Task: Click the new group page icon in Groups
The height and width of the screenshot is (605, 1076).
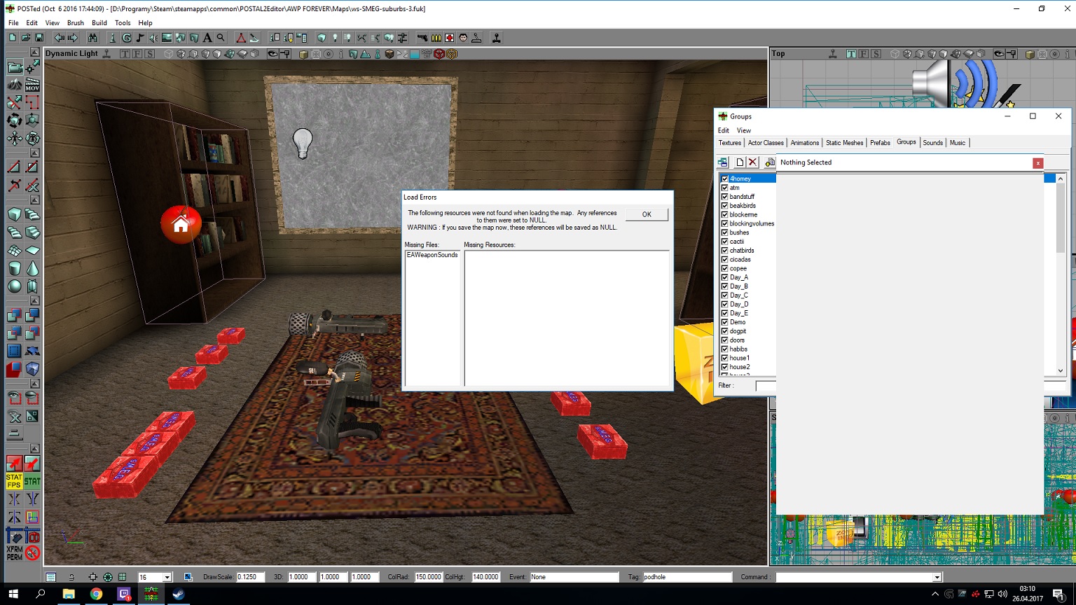Action: pyautogui.click(x=740, y=162)
